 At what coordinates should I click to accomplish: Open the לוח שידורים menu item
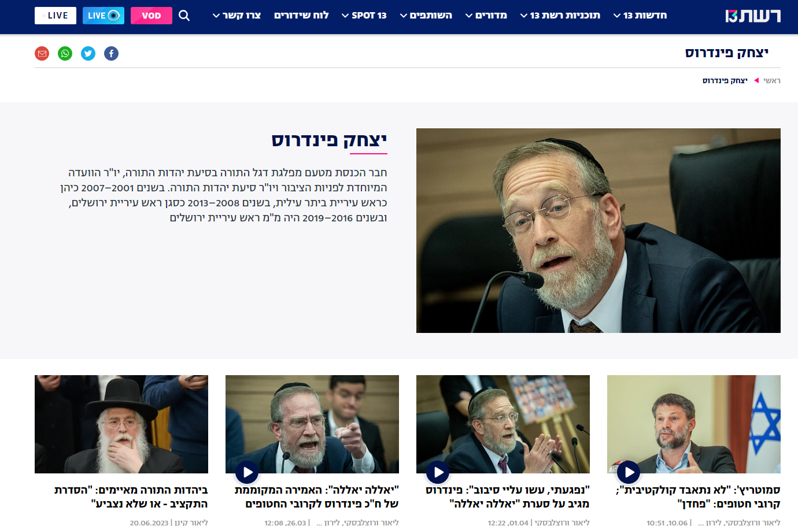(x=301, y=16)
